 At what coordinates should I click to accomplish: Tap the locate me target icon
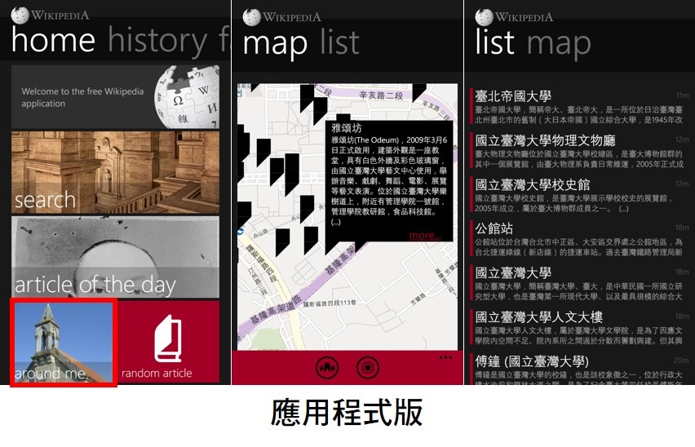click(368, 368)
